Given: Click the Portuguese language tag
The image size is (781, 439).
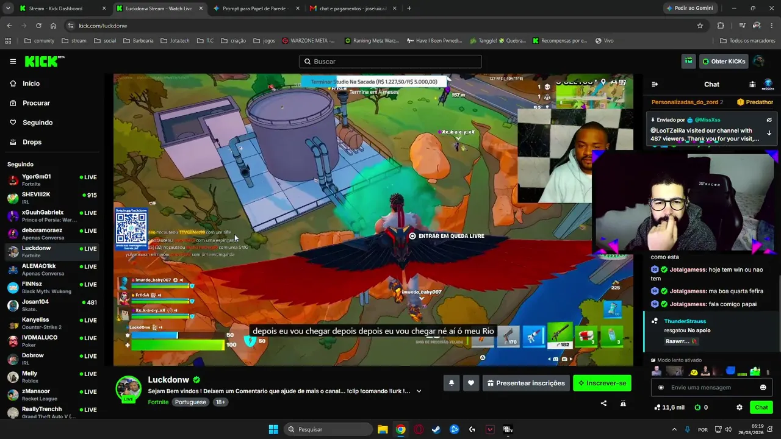Looking at the screenshot, I should [190, 402].
